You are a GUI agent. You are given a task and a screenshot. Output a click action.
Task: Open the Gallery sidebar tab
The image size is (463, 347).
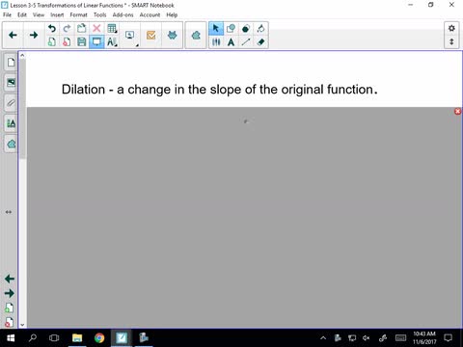(x=11, y=83)
